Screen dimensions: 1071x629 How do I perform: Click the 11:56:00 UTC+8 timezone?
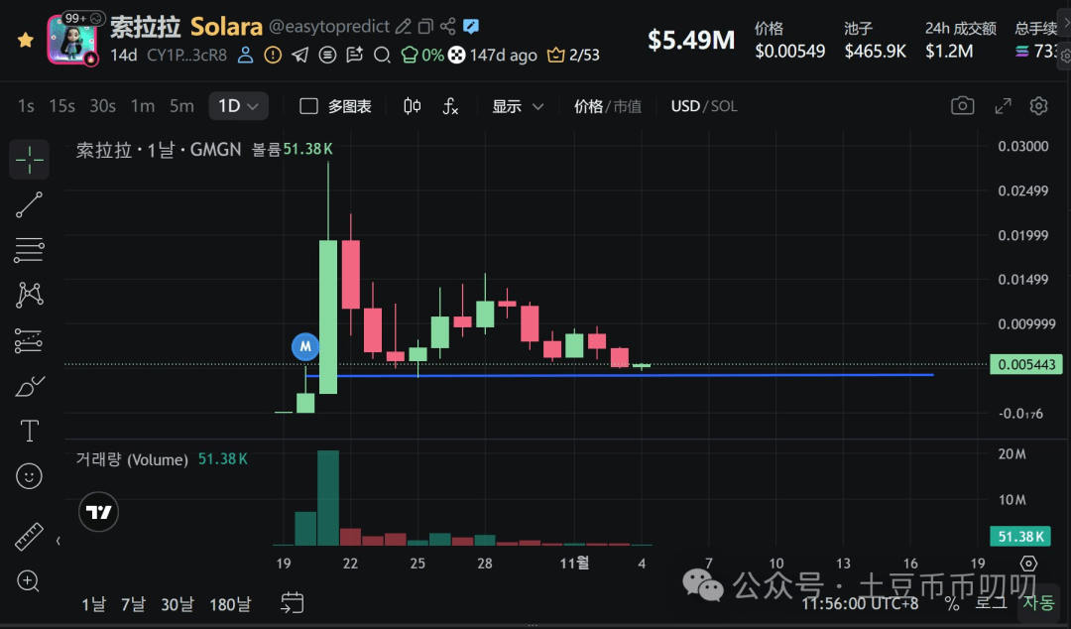(x=860, y=604)
